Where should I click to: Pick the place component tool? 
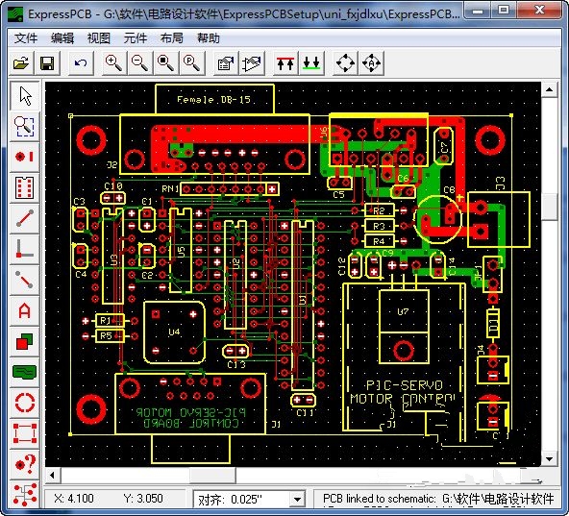tap(24, 187)
